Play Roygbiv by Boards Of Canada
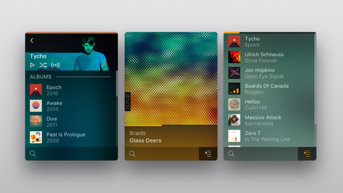343x193 pixels. pyautogui.click(x=269, y=89)
